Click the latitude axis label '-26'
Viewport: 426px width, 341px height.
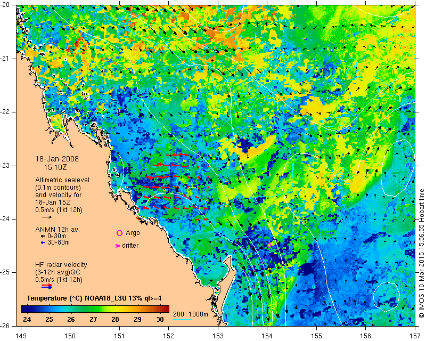[x=5, y=326]
